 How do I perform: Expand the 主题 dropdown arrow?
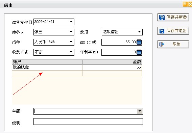140,111
